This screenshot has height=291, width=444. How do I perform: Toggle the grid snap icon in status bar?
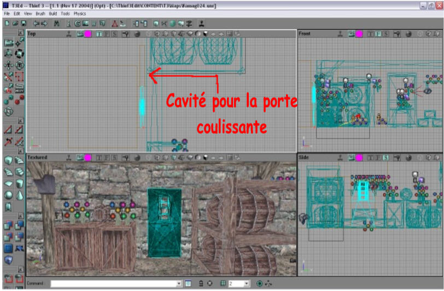(223, 283)
